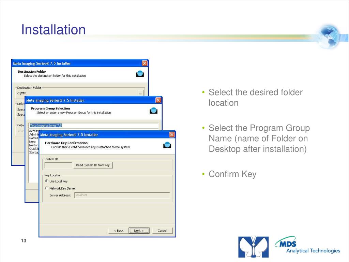The image size is (349, 262).
Task: Click the installer icon in Program Group header
Action: 154,111
